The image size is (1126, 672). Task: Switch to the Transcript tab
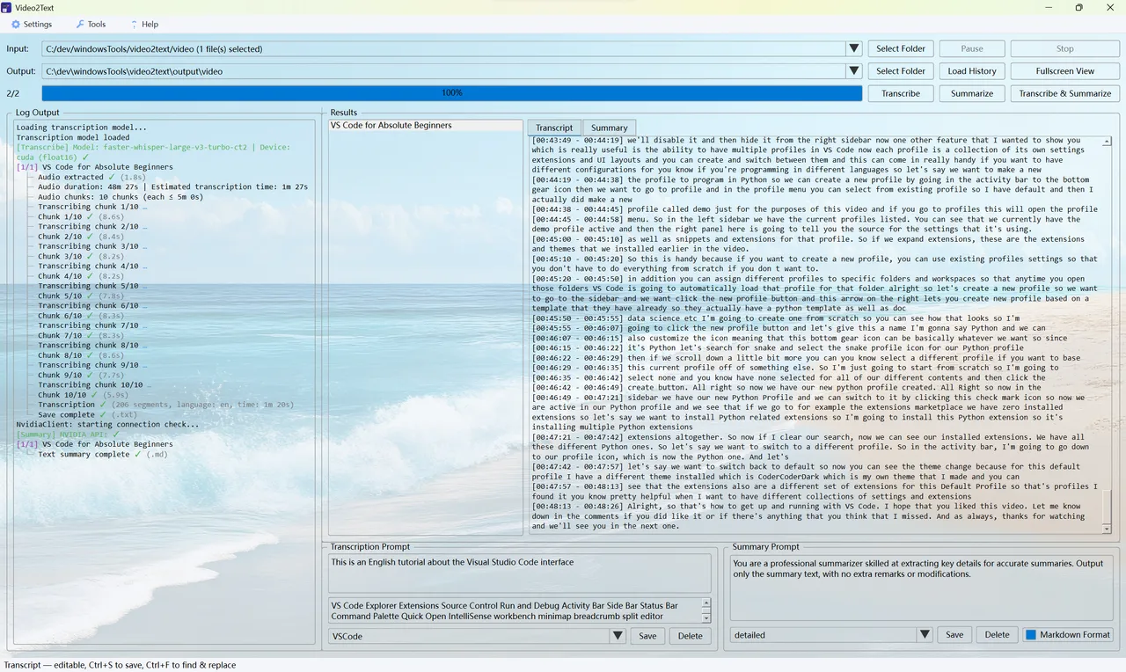554,128
